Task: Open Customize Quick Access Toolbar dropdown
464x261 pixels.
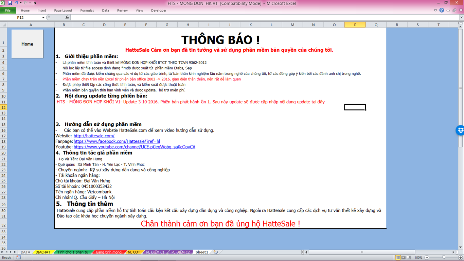Action: tap(35, 3)
